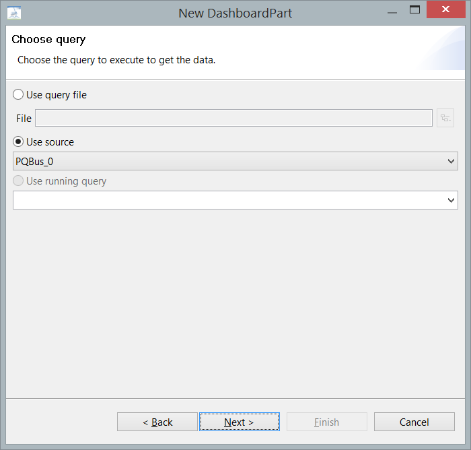The image size is (471, 450).
Task: Click the application icon in the title bar
Action: click(x=14, y=12)
